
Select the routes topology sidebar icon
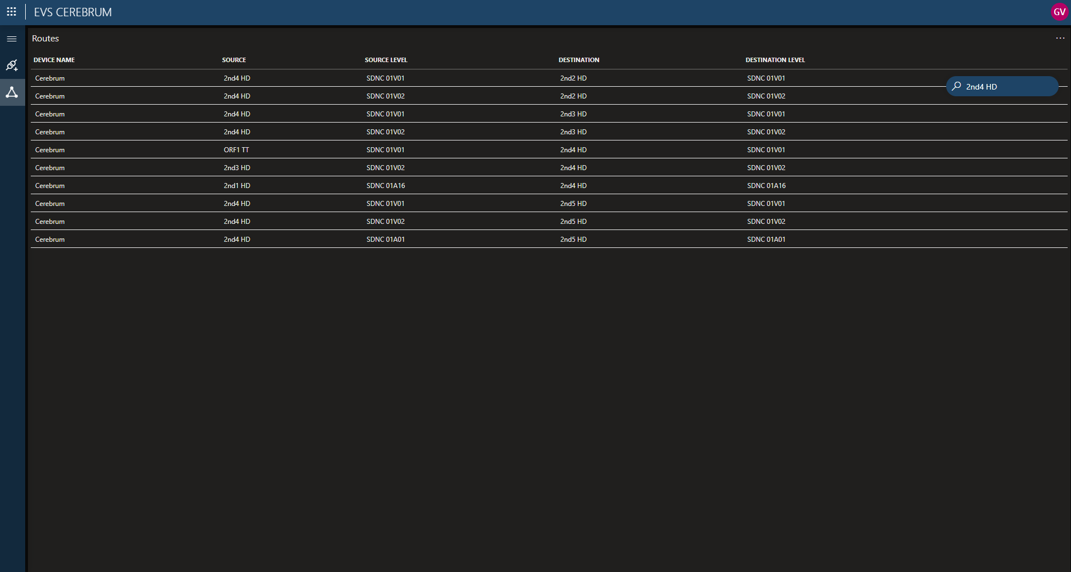coord(12,92)
